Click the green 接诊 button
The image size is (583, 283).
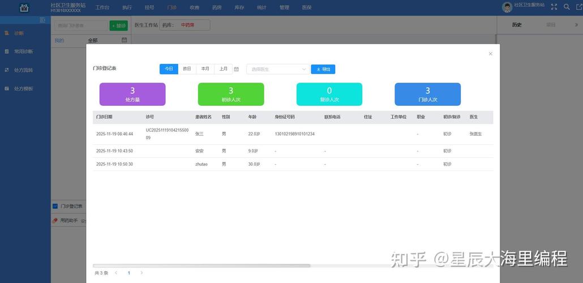119,25
